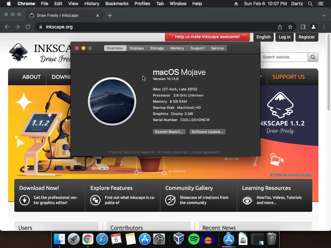Open Chrome side panel icon
Screen dimensions: 331x248
click(303, 27)
